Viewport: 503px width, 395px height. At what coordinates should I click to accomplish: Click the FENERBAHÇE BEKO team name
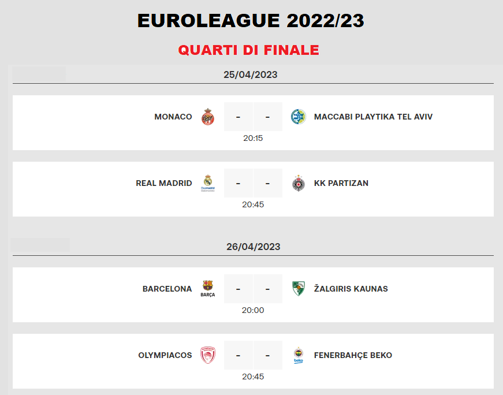point(353,355)
